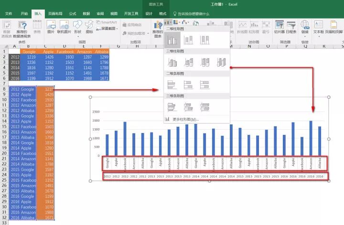The width and height of the screenshot is (344, 225).
Task: Switch to the 页面布局 tab
Action: click(x=55, y=13)
